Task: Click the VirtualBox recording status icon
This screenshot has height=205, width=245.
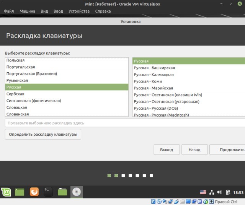Action: tap(194, 202)
